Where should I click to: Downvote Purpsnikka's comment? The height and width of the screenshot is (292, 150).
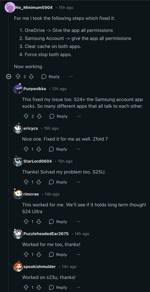(39, 116)
